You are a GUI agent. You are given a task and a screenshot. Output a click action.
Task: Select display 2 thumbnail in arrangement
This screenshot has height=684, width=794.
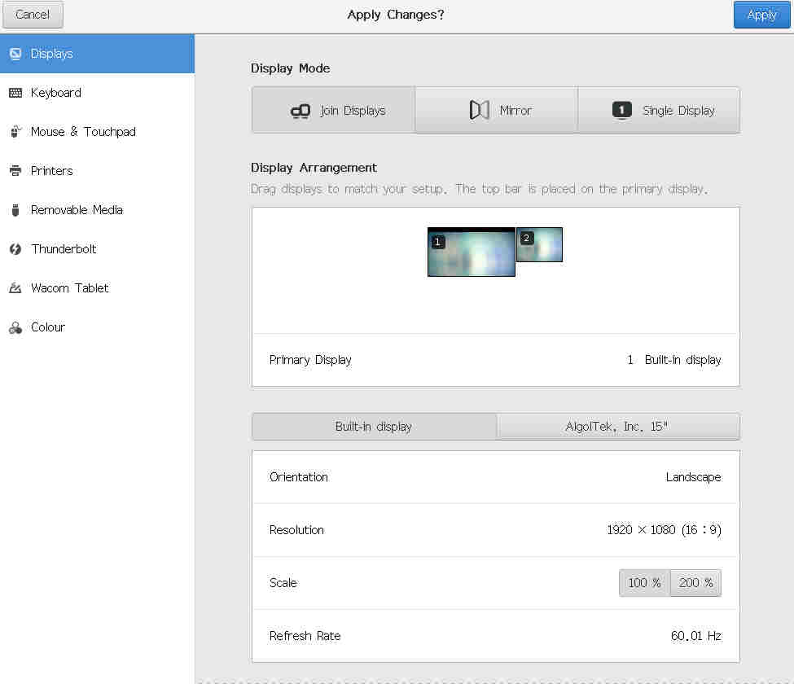tap(539, 244)
